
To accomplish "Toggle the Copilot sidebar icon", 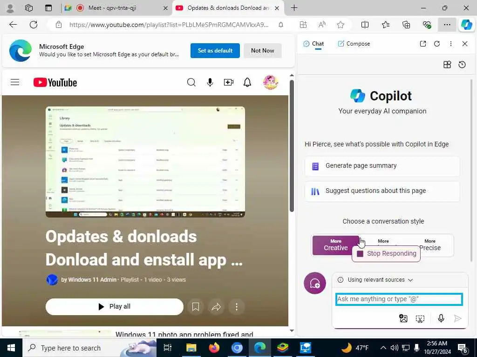I will [467, 25].
